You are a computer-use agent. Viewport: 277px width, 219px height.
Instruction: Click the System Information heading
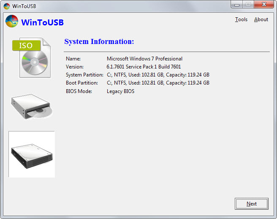tap(99, 42)
